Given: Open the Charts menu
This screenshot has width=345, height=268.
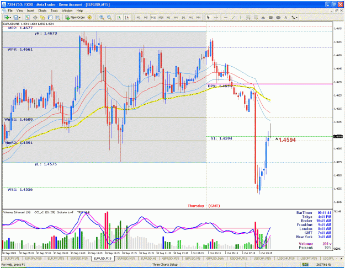Looking at the screenshot, I should tap(43, 10).
